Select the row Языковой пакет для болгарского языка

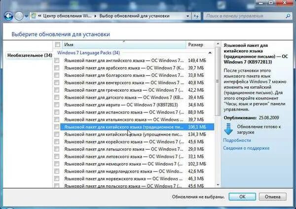[x=137, y=75]
